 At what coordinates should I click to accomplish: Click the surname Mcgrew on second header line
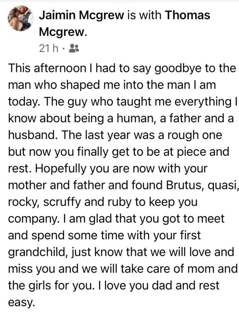(x=62, y=32)
